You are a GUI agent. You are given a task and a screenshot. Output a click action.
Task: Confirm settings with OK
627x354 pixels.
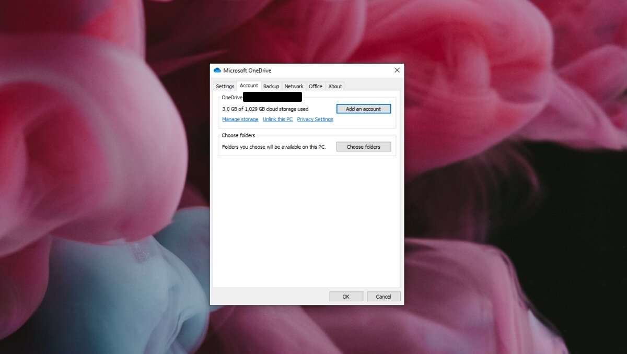(x=346, y=296)
